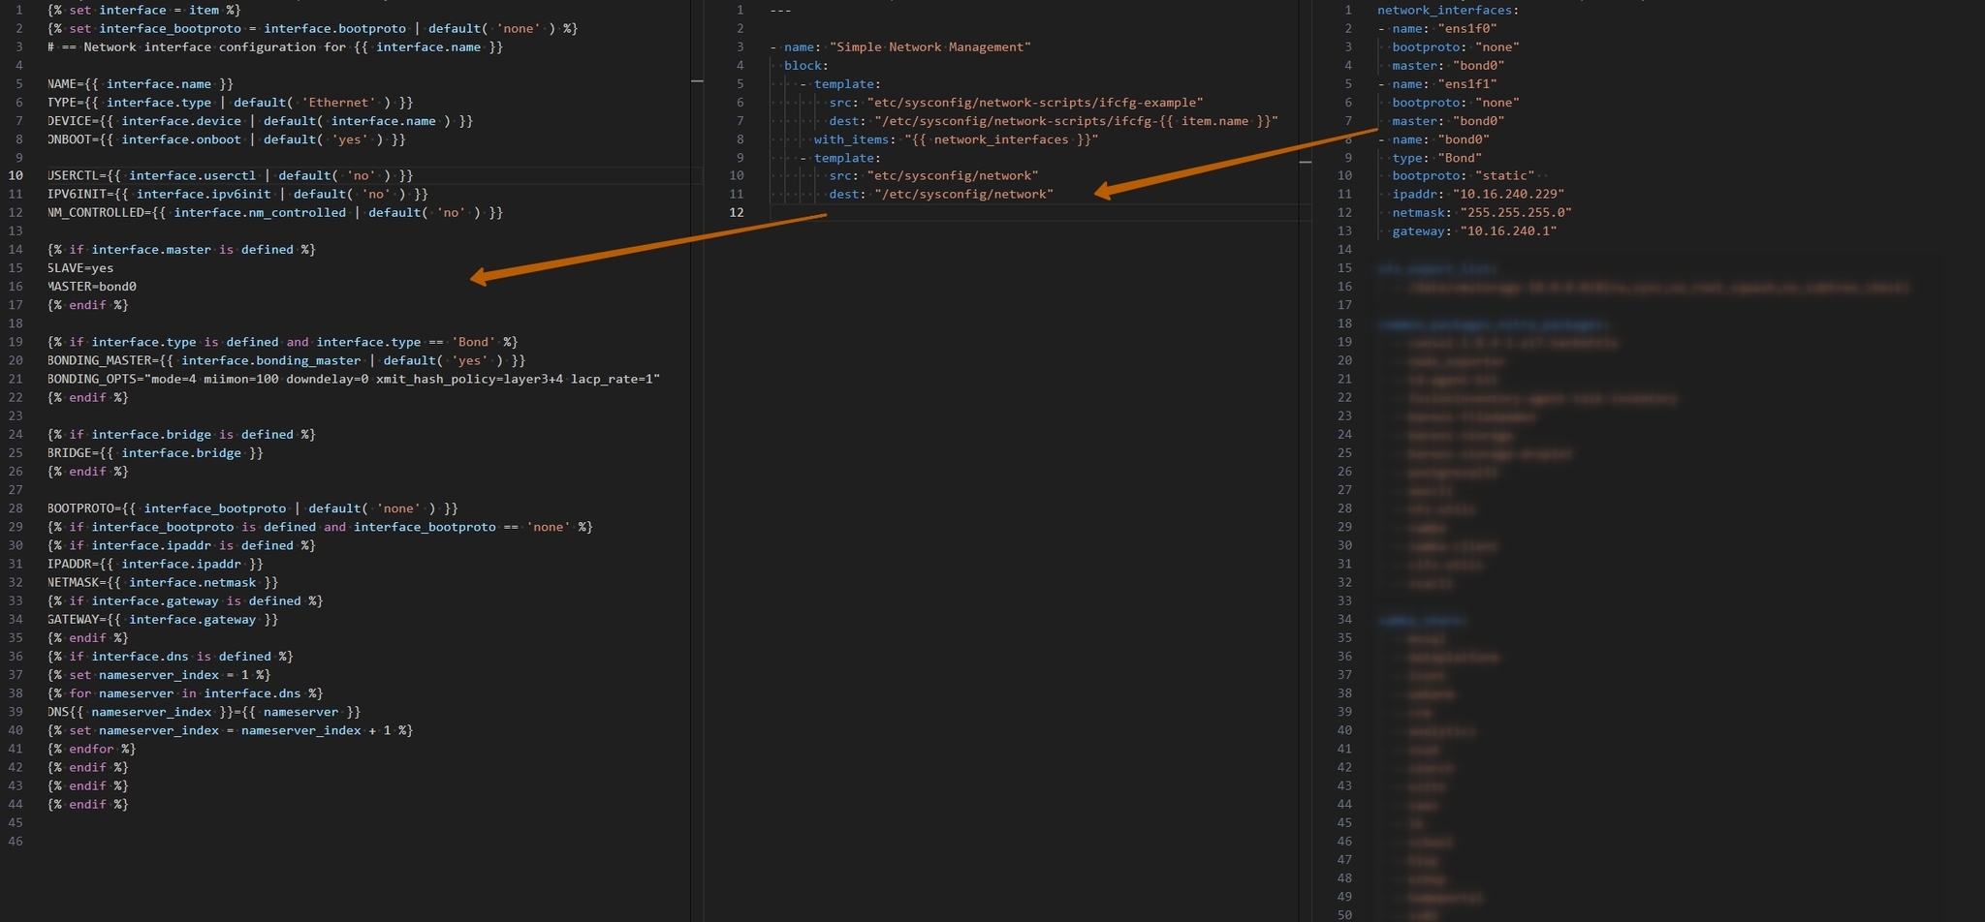Click the block: keyword in the playbook
Screen dimensions: 1985x922
(804, 65)
